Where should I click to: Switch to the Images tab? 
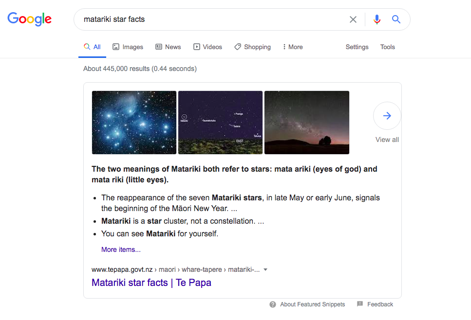pyautogui.click(x=128, y=47)
